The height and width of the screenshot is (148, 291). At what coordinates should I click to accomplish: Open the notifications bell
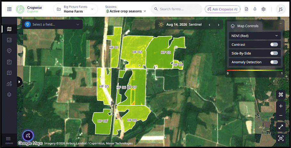255,9
